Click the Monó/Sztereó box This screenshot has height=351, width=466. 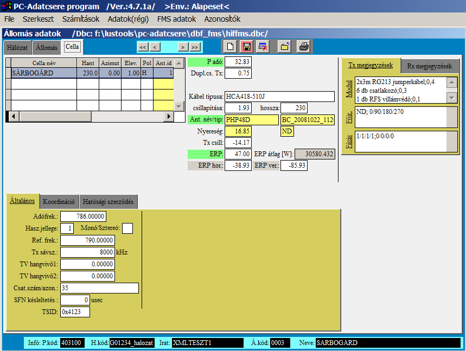(x=127, y=228)
